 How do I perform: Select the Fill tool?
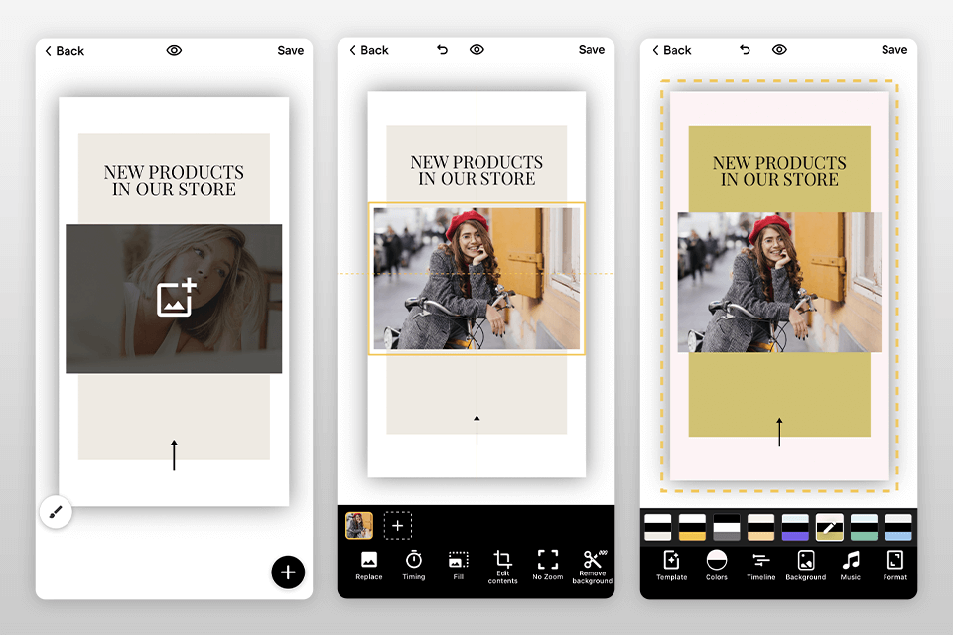click(459, 566)
